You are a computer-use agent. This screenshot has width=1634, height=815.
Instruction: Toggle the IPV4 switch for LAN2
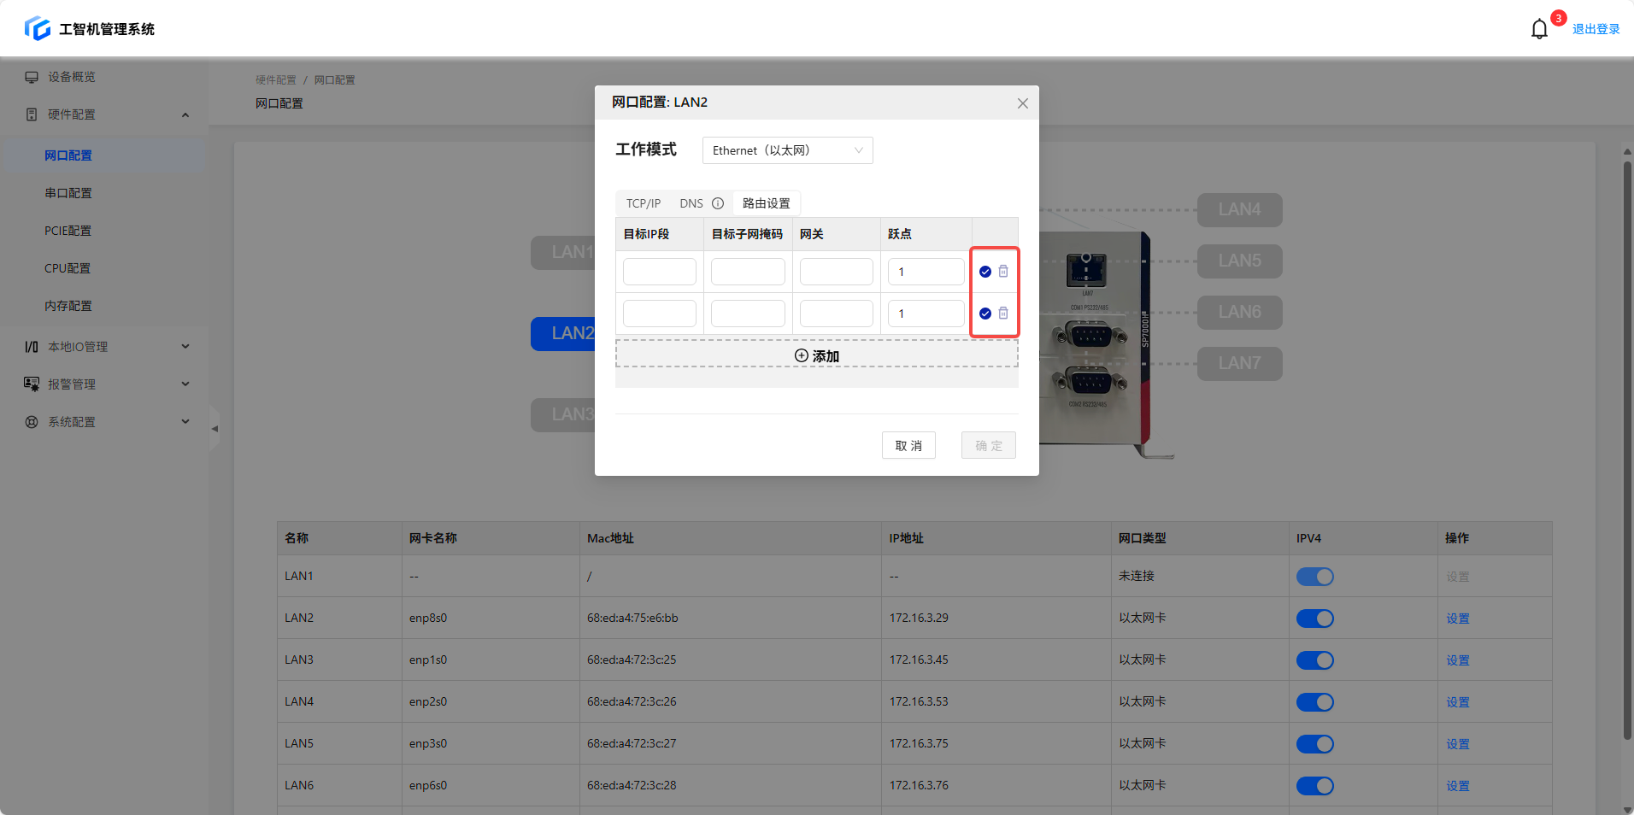[1314, 619]
